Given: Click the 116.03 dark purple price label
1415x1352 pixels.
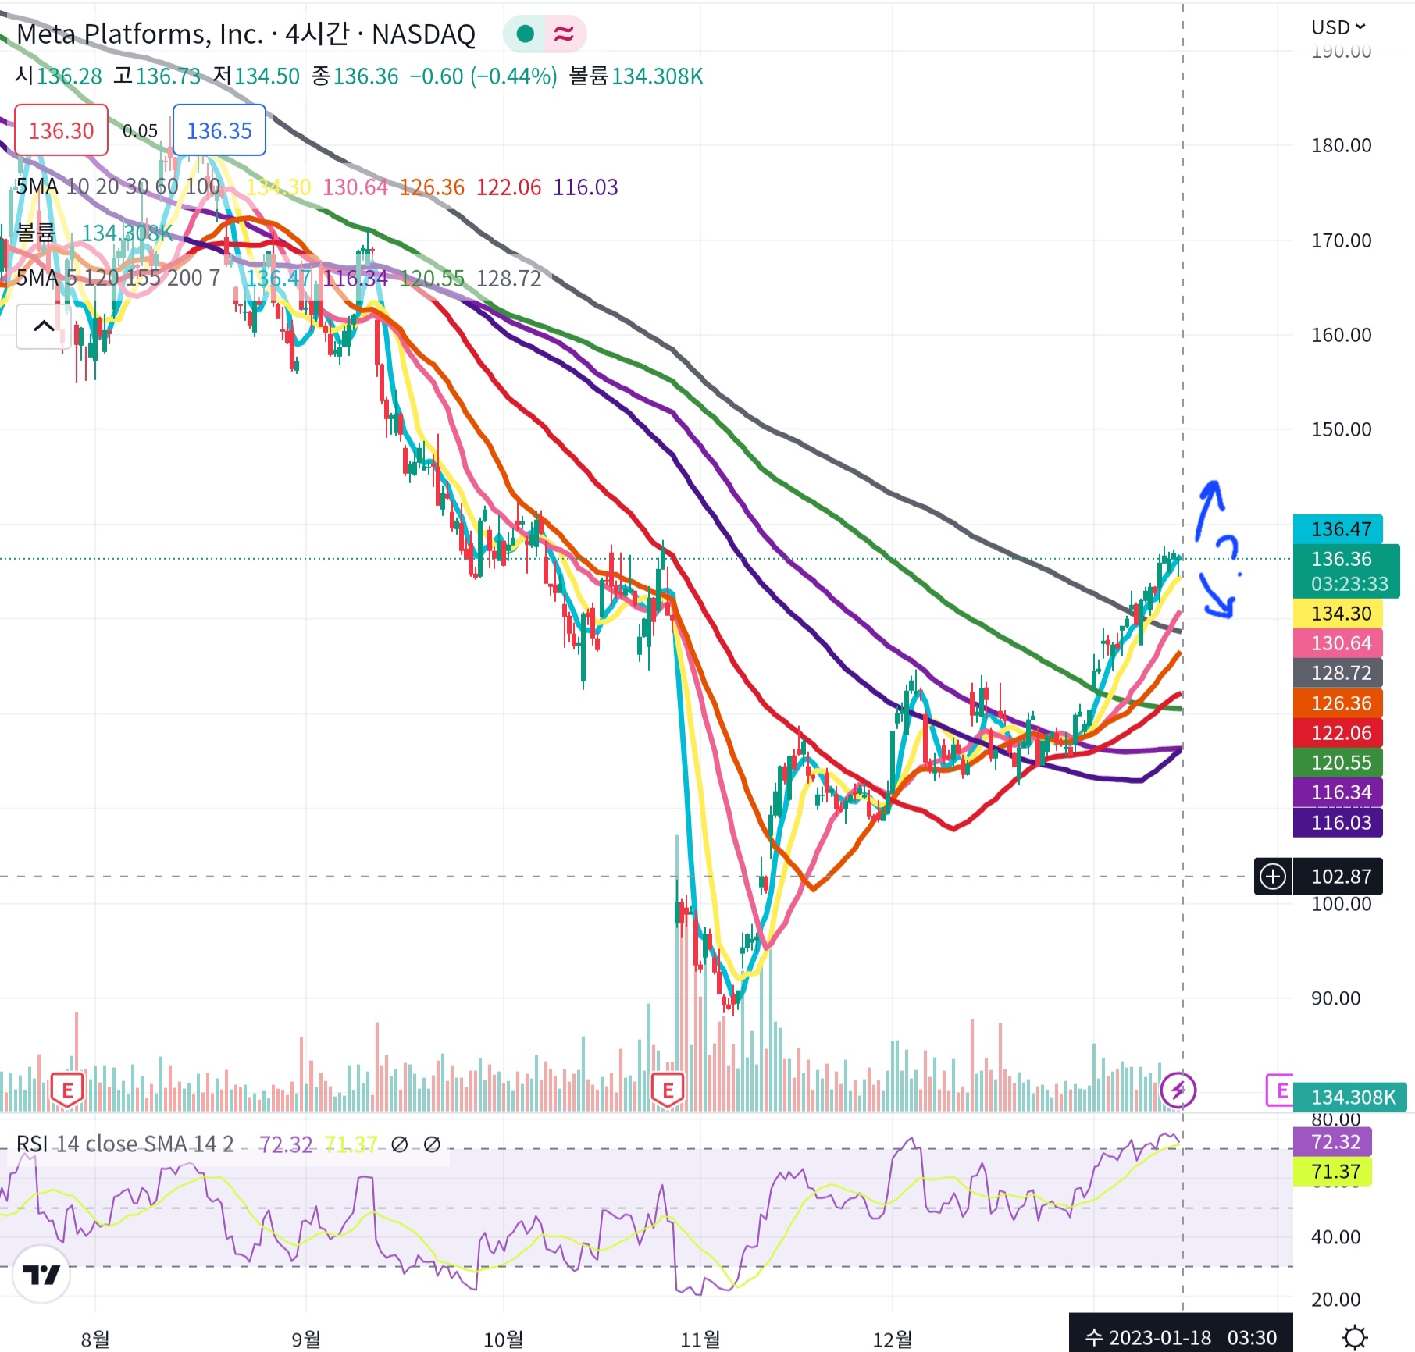Looking at the screenshot, I should click(x=1338, y=823).
